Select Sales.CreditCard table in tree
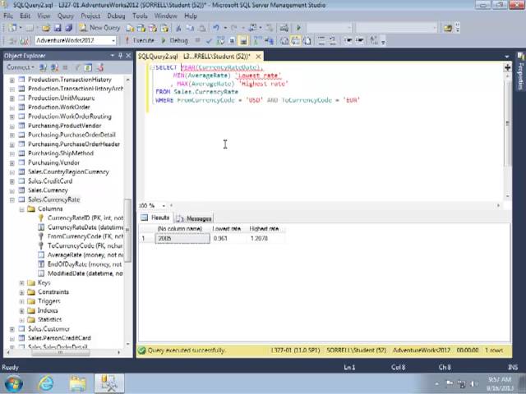The width and height of the screenshot is (526, 394). pyautogui.click(x=50, y=181)
